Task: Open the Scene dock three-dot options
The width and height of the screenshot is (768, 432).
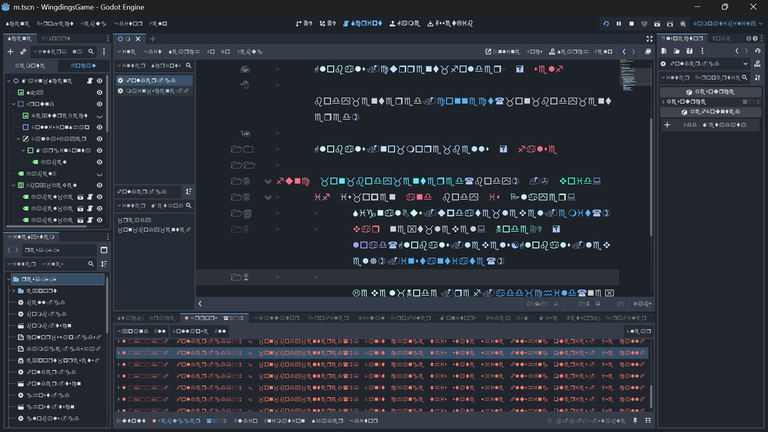Action: 104,52
